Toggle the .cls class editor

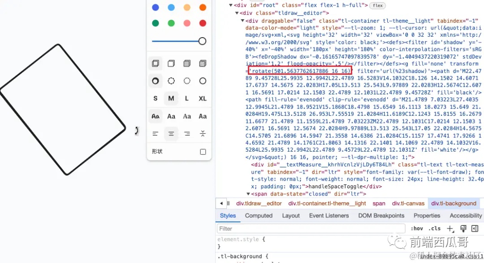point(434,229)
